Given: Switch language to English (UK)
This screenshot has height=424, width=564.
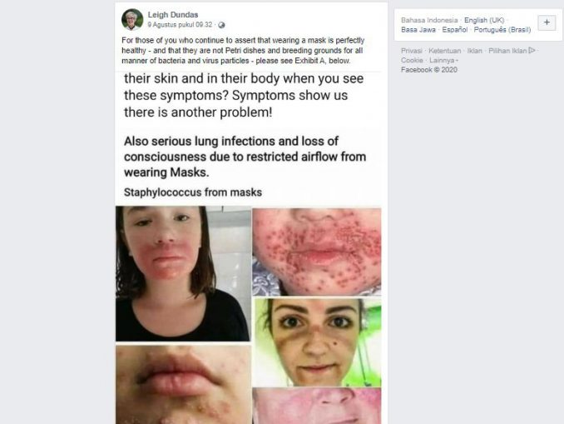Looking at the screenshot, I should click(x=484, y=20).
